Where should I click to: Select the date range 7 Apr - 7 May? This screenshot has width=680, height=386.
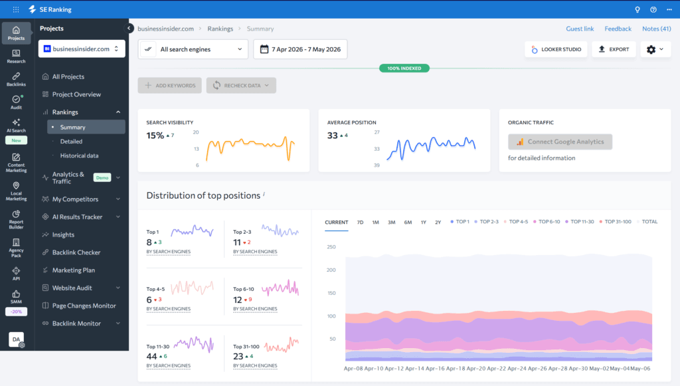pyautogui.click(x=300, y=49)
